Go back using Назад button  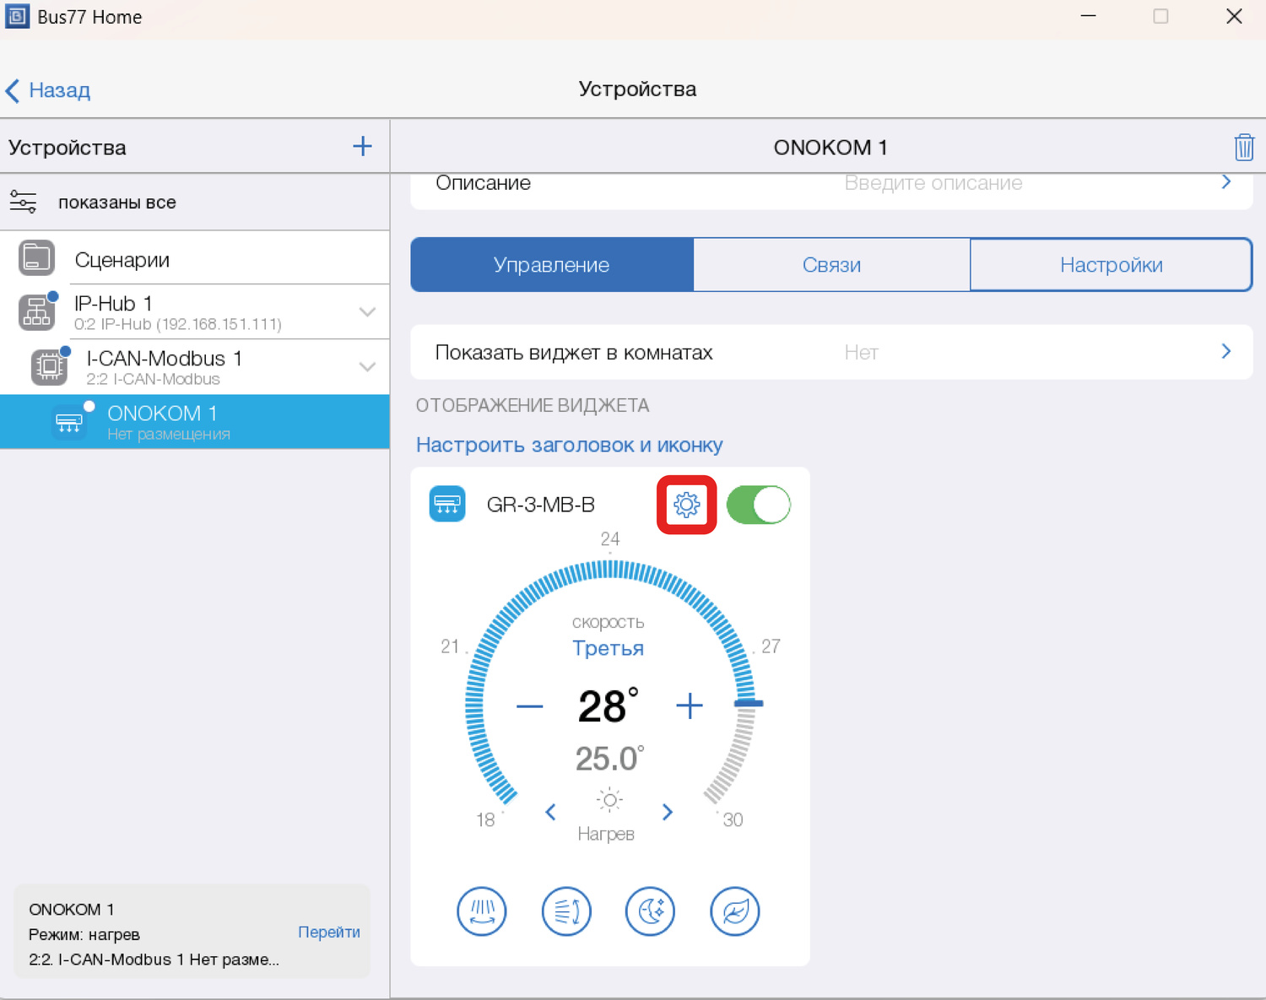49,90
